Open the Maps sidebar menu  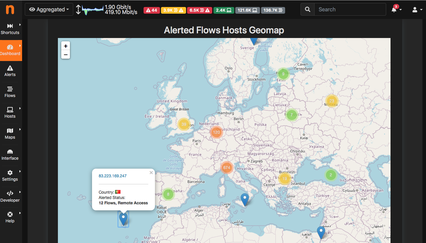[x=10, y=134]
